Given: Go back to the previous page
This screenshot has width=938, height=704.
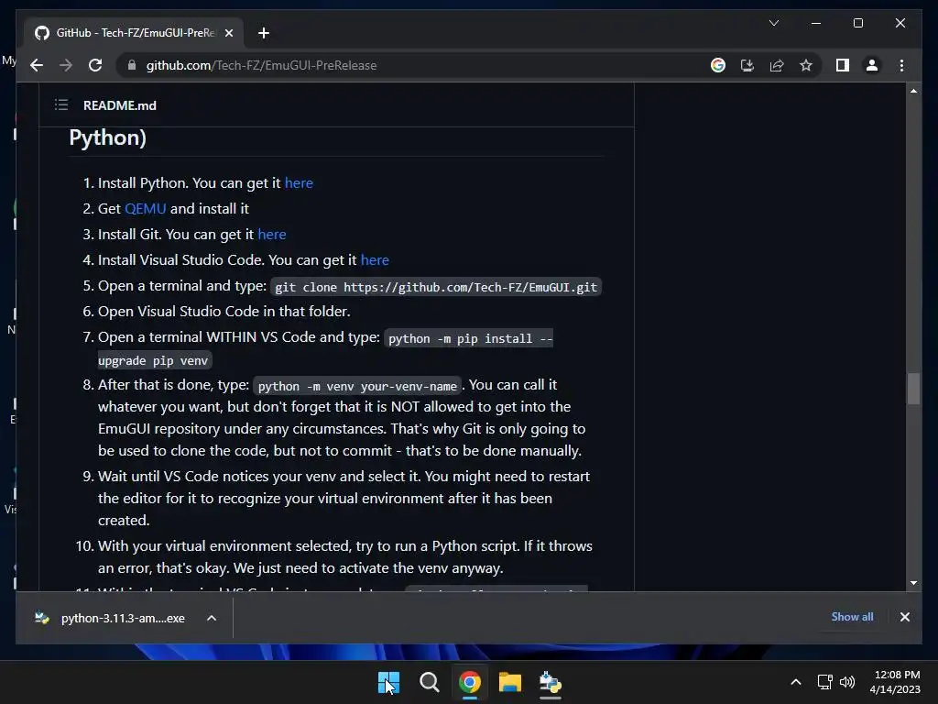Looking at the screenshot, I should point(37,65).
